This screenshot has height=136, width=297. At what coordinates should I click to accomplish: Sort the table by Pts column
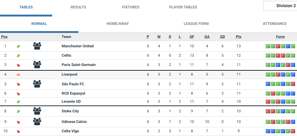point(239,37)
